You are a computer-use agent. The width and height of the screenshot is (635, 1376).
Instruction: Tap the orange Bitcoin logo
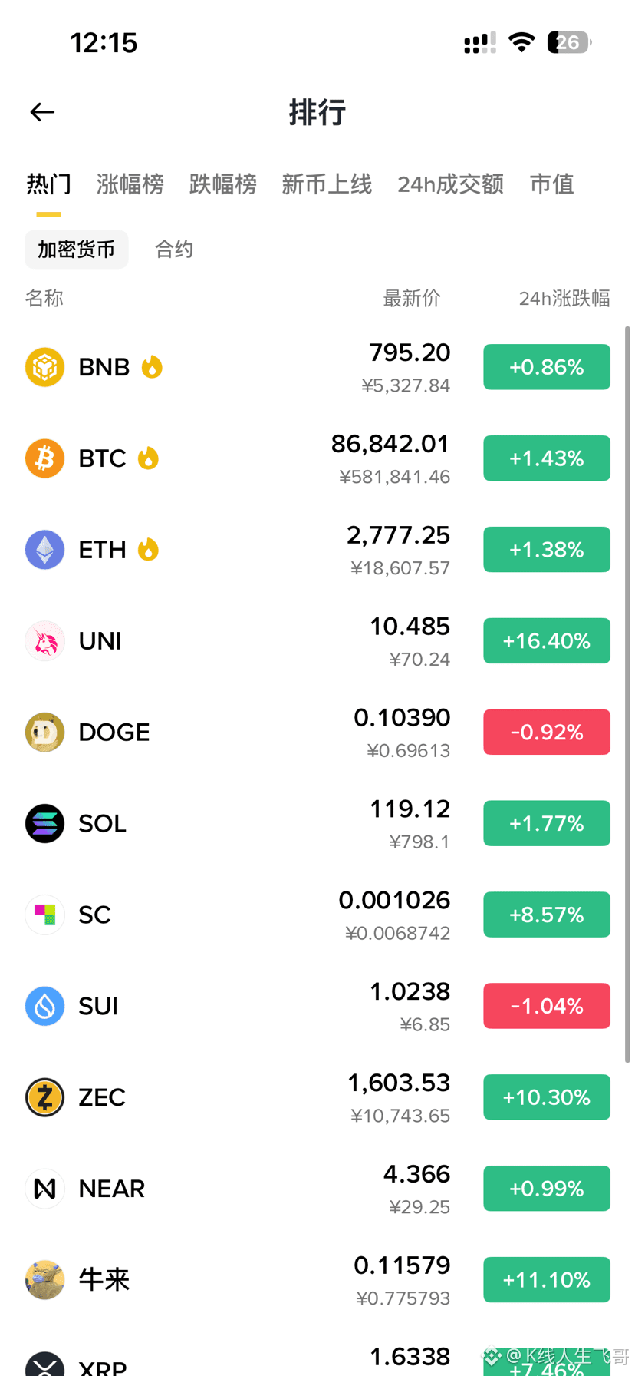point(44,458)
